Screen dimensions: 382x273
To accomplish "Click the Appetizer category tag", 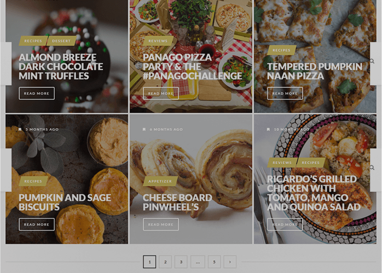I will tap(160, 181).
